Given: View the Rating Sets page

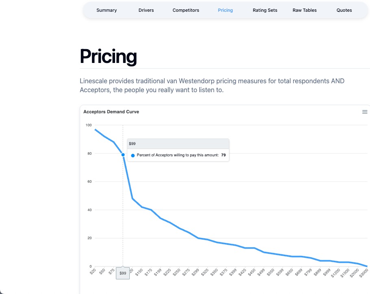Looking at the screenshot, I should pyautogui.click(x=265, y=10).
